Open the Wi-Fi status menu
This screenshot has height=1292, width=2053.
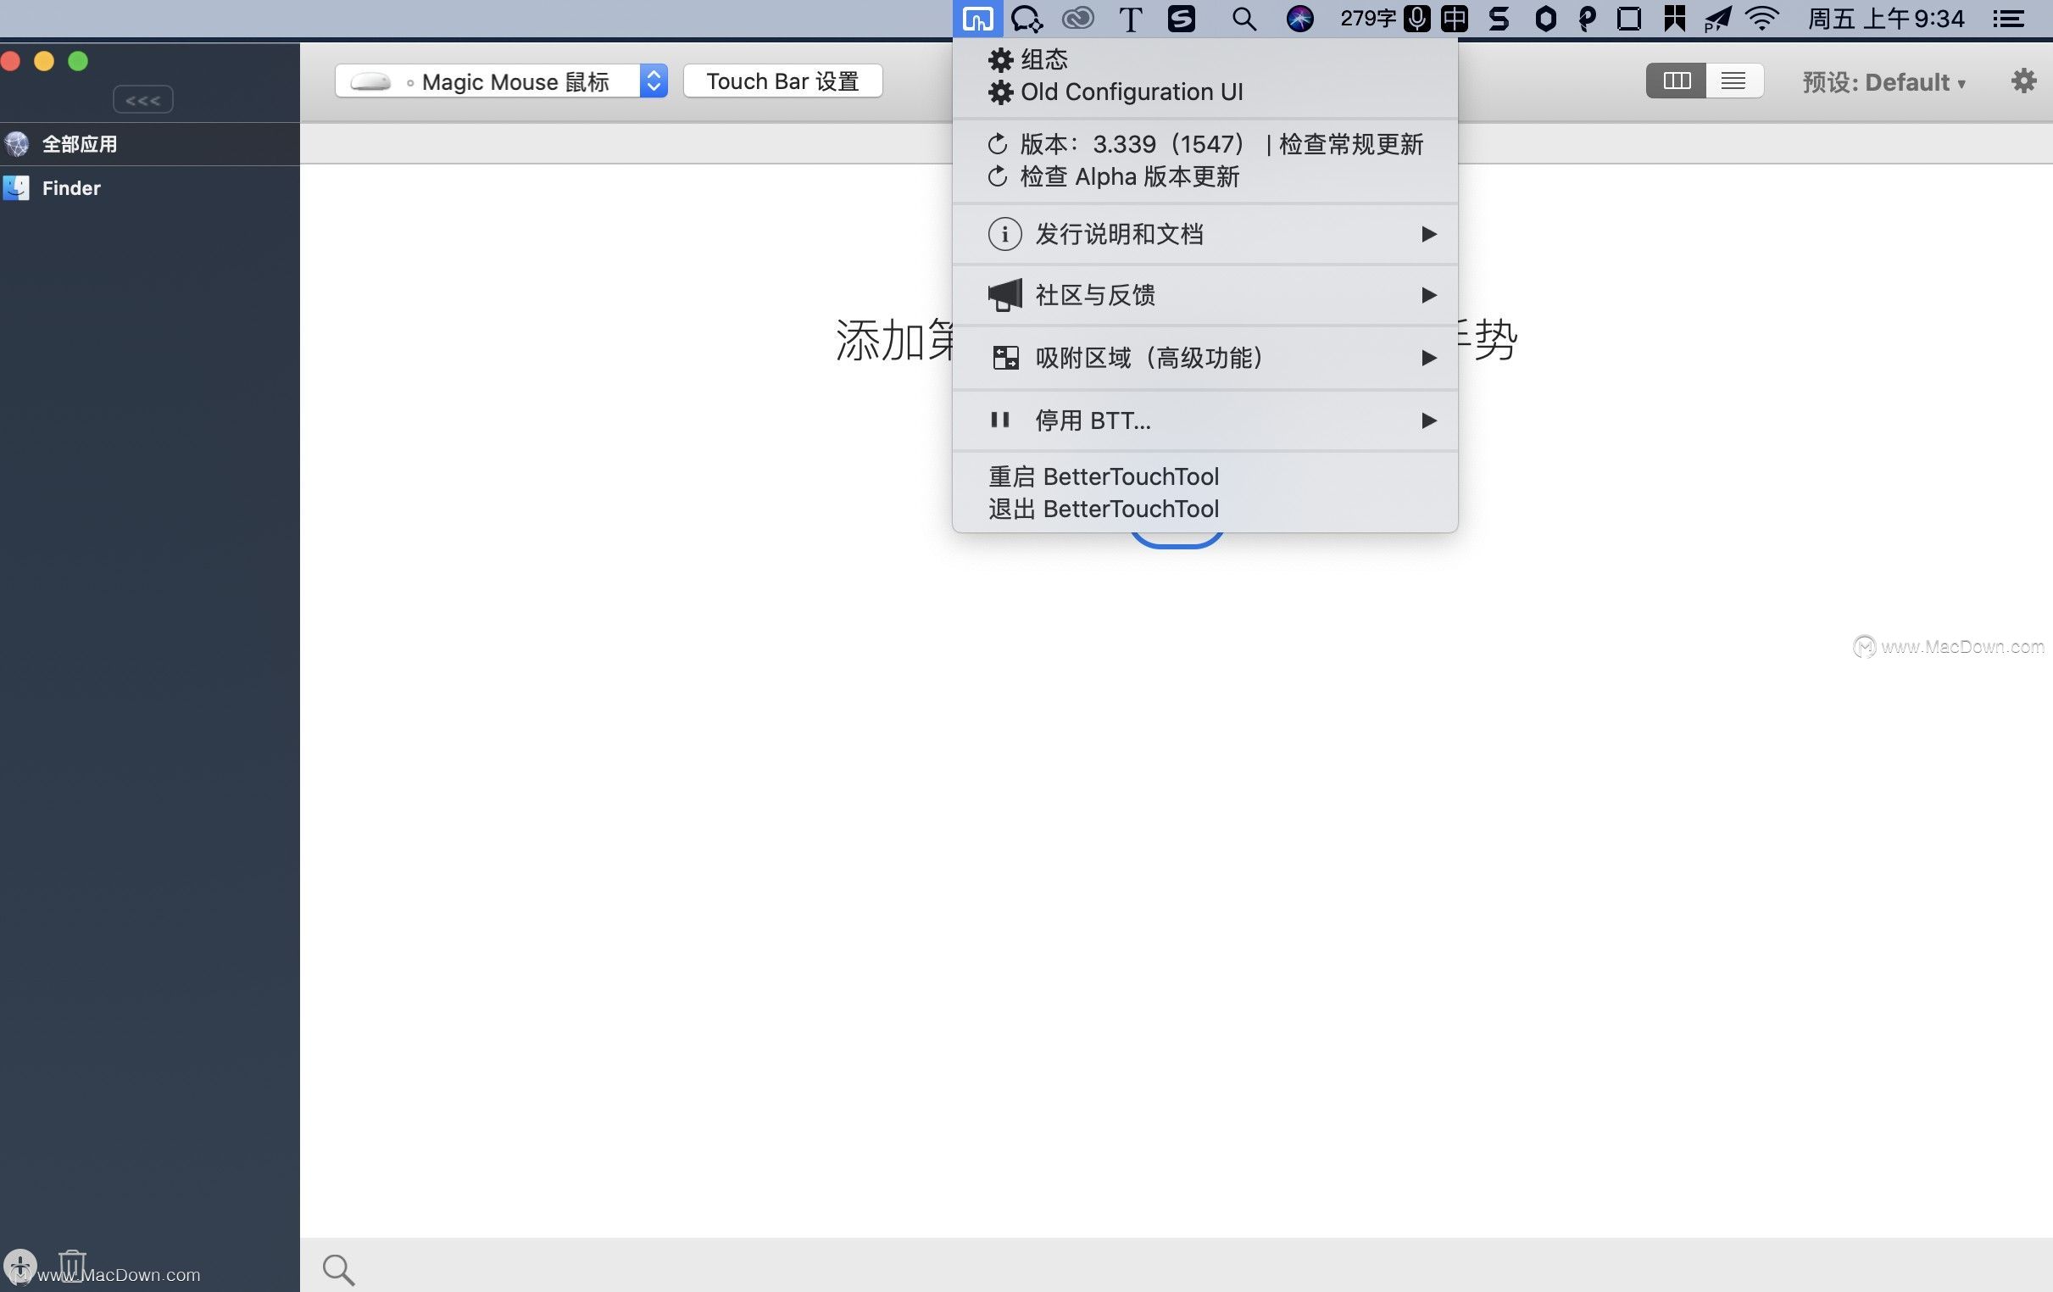pyautogui.click(x=1762, y=19)
